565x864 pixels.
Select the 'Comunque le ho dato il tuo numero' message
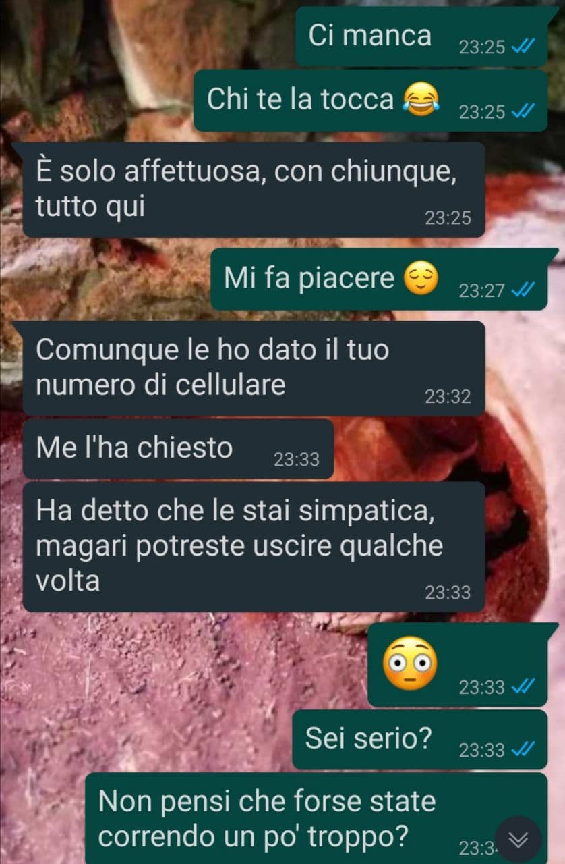254,368
